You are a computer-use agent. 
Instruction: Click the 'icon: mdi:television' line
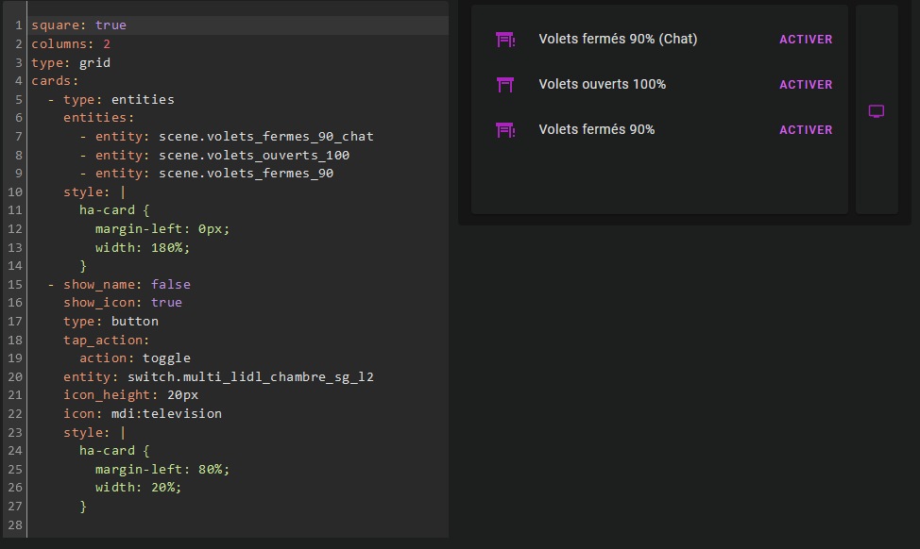143,414
